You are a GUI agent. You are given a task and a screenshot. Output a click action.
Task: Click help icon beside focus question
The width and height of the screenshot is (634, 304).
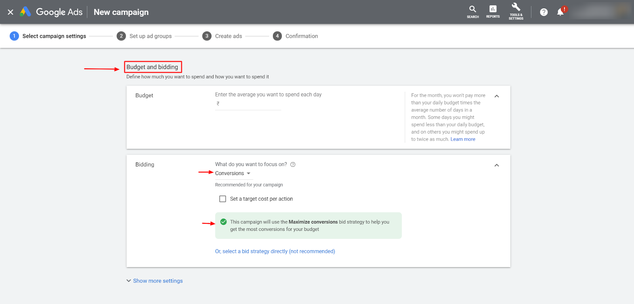click(293, 164)
